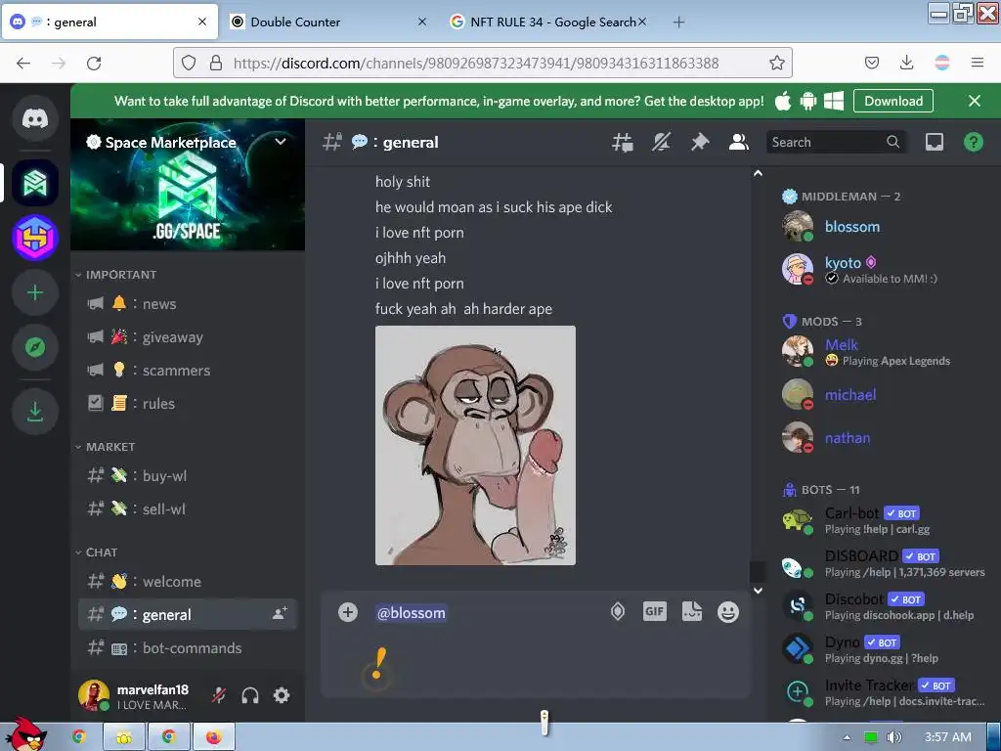Image resolution: width=1001 pixels, height=751 pixels.
Task: Go back with browser back arrow
Action: pos(23,63)
